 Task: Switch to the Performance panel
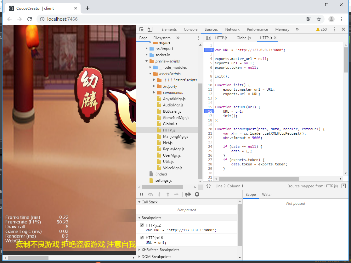[257, 30]
